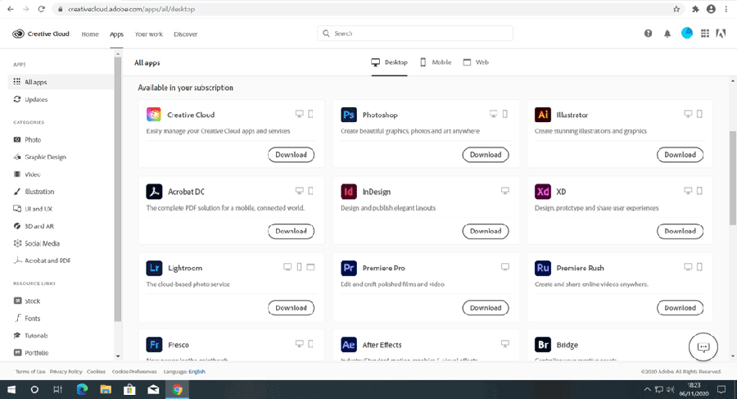Open the help question mark icon
The height and width of the screenshot is (399, 737).
(x=649, y=34)
